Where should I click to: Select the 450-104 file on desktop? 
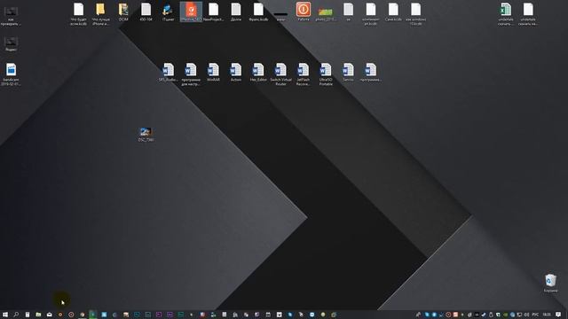tap(146, 12)
